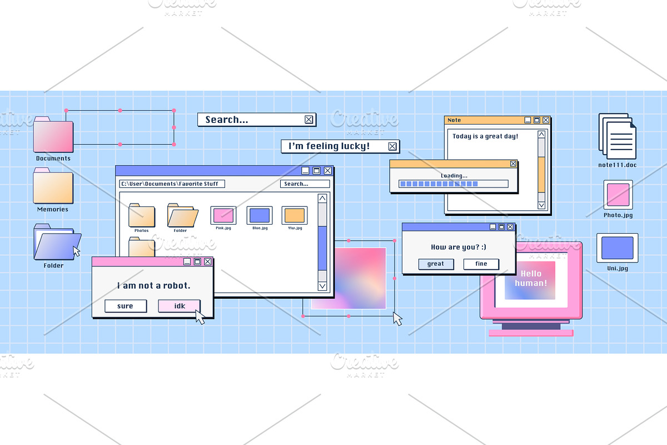
Task: Answer "great" in How are you dialog
Action: point(436,264)
